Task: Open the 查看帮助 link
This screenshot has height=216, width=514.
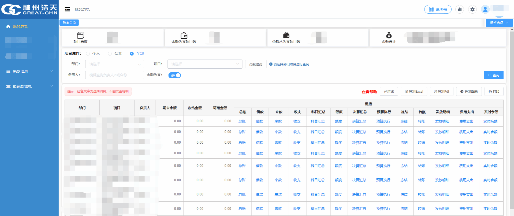Action: (x=369, y=92)
